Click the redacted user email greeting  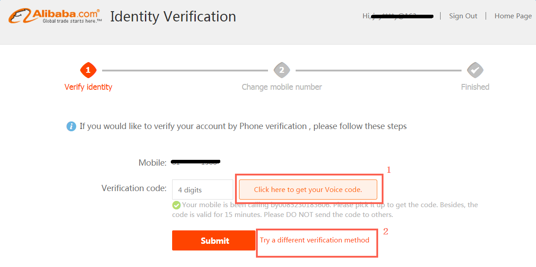pos(398,17)
